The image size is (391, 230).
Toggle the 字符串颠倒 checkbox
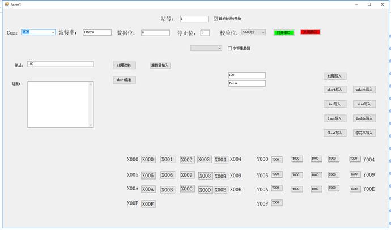(230, 49)
